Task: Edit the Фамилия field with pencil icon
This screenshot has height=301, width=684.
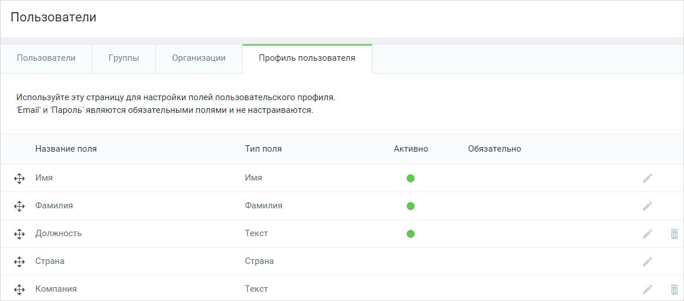Action: (x=648, y=206)
